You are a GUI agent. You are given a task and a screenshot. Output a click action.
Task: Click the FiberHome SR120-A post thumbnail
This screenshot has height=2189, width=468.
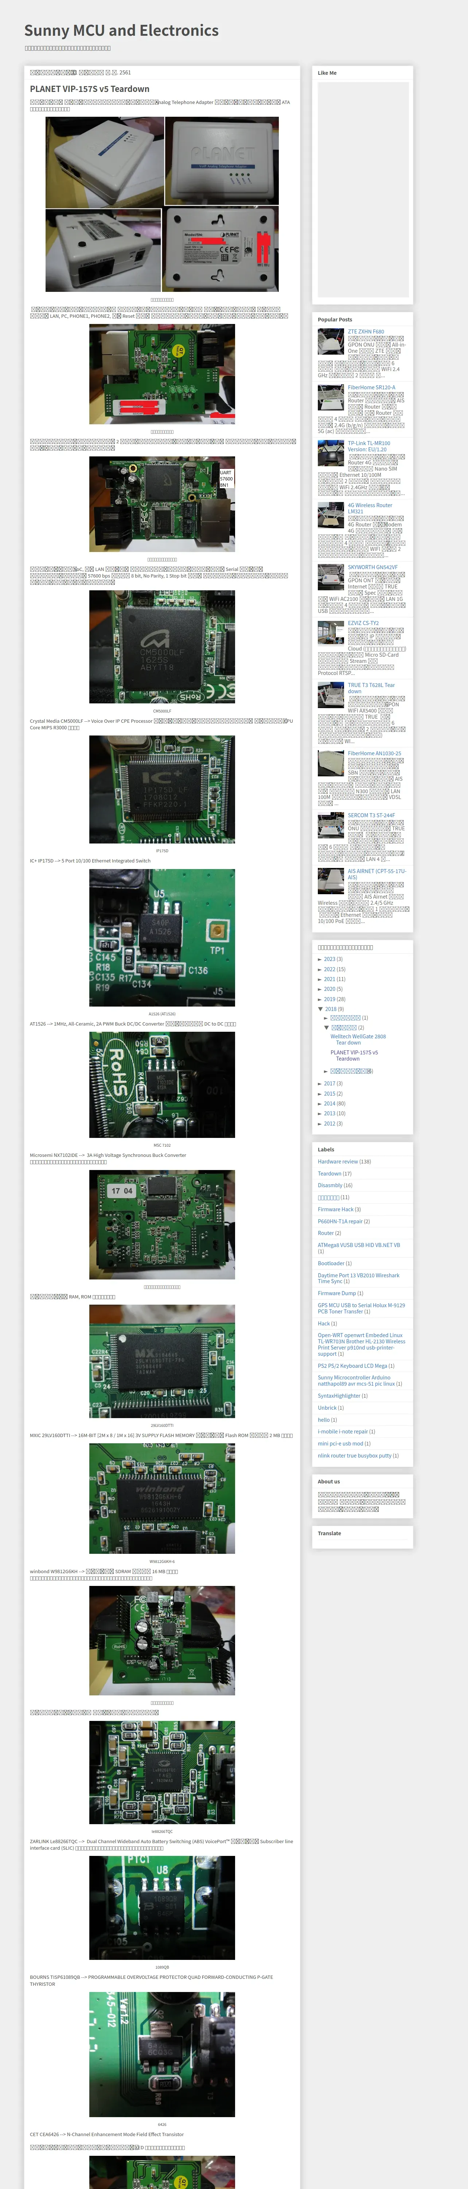331,398
